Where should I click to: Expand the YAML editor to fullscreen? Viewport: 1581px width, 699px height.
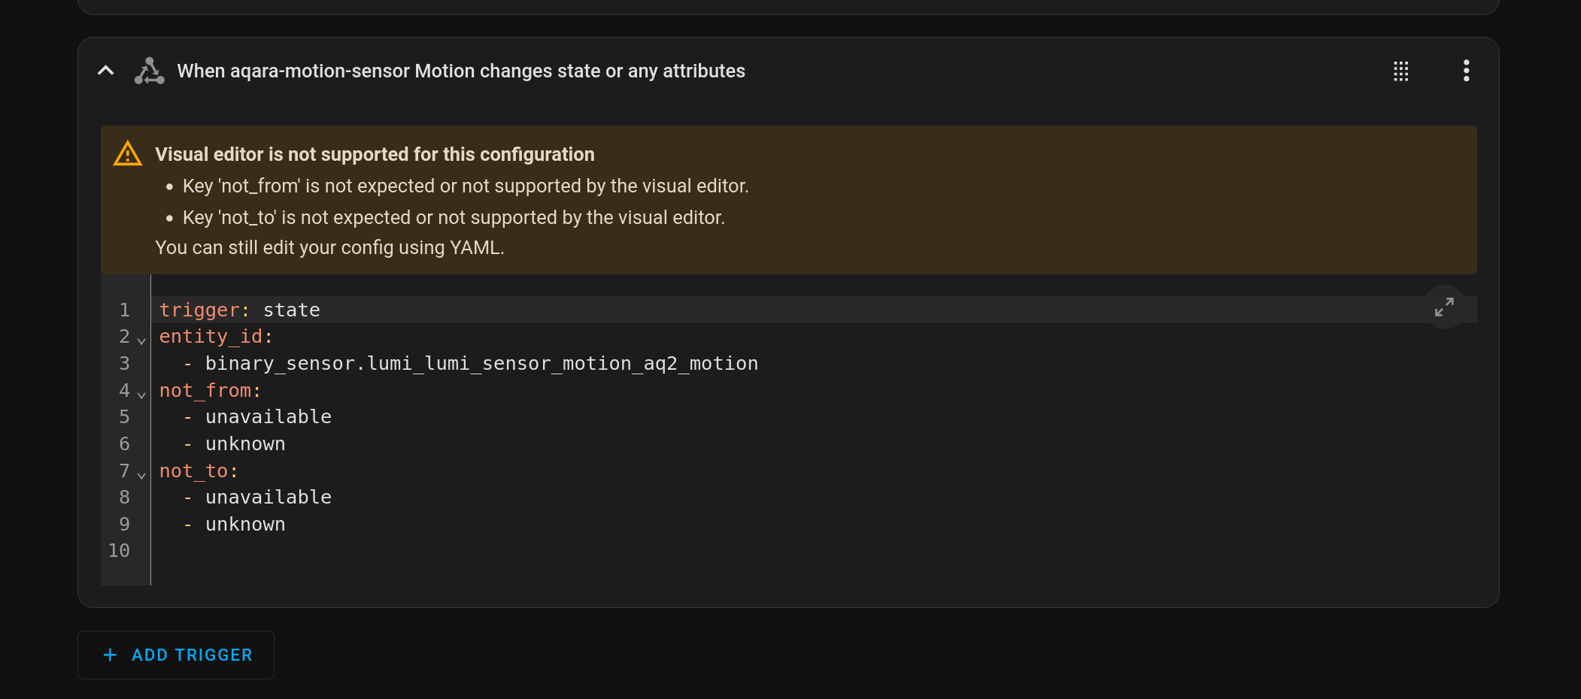click(x=1444, y=307)
